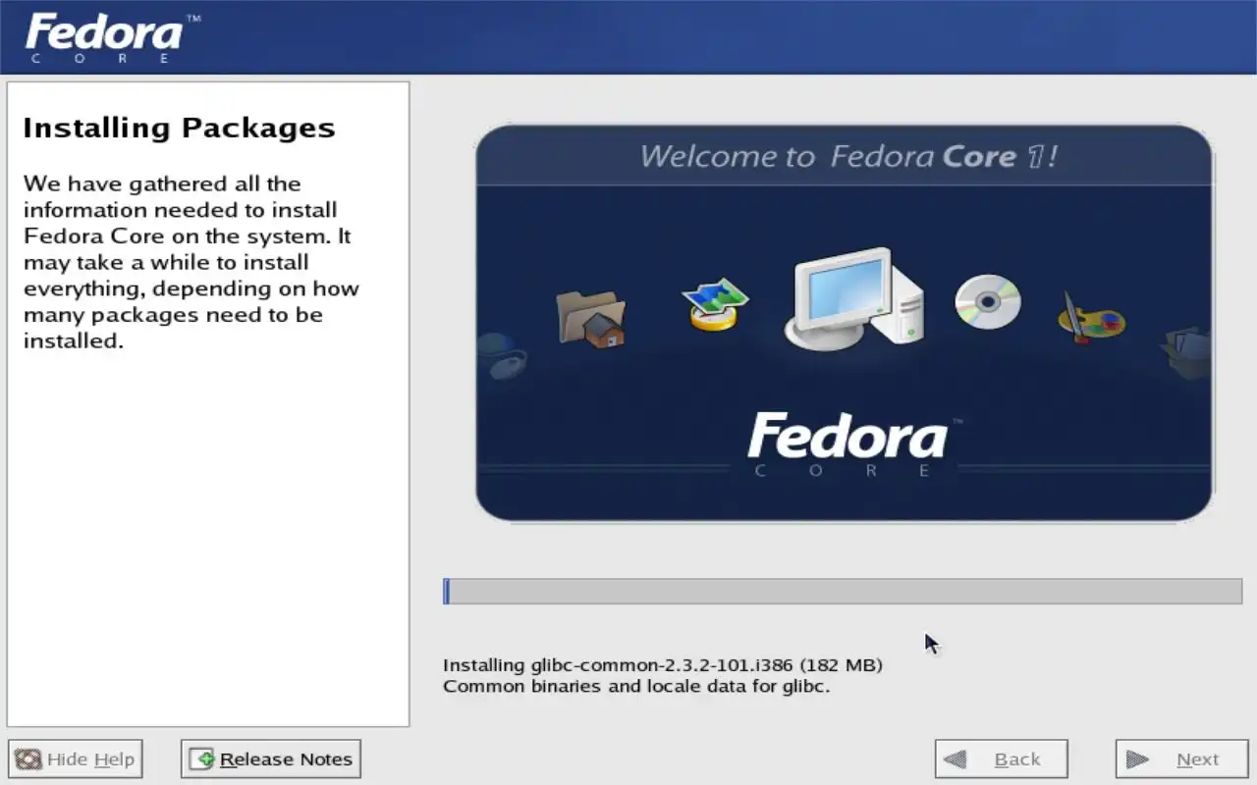
Task: Click the 'Welcome to Fedora Core 1!' text
Action: click(848, 157)
